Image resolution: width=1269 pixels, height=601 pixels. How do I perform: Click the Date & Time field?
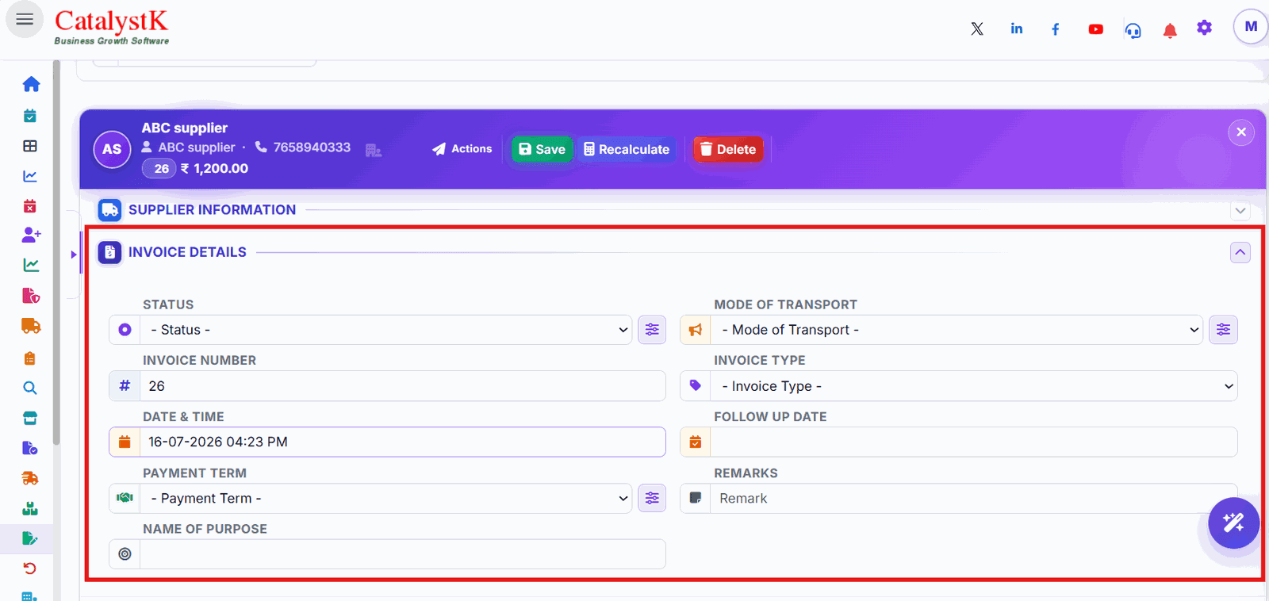tap(403, 442)
